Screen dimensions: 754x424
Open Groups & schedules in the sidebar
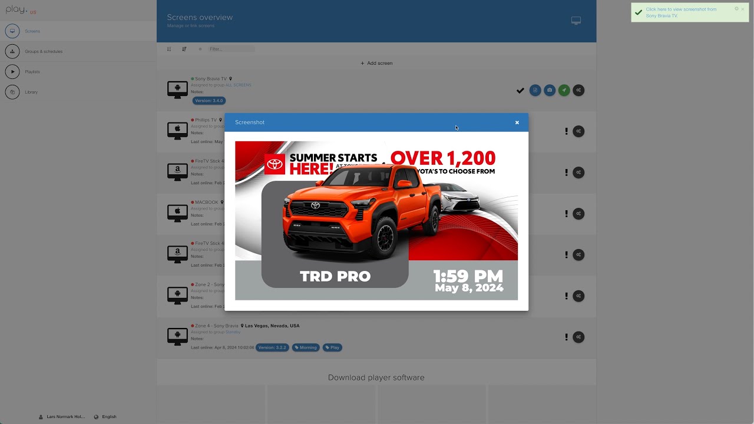[44, 51]
